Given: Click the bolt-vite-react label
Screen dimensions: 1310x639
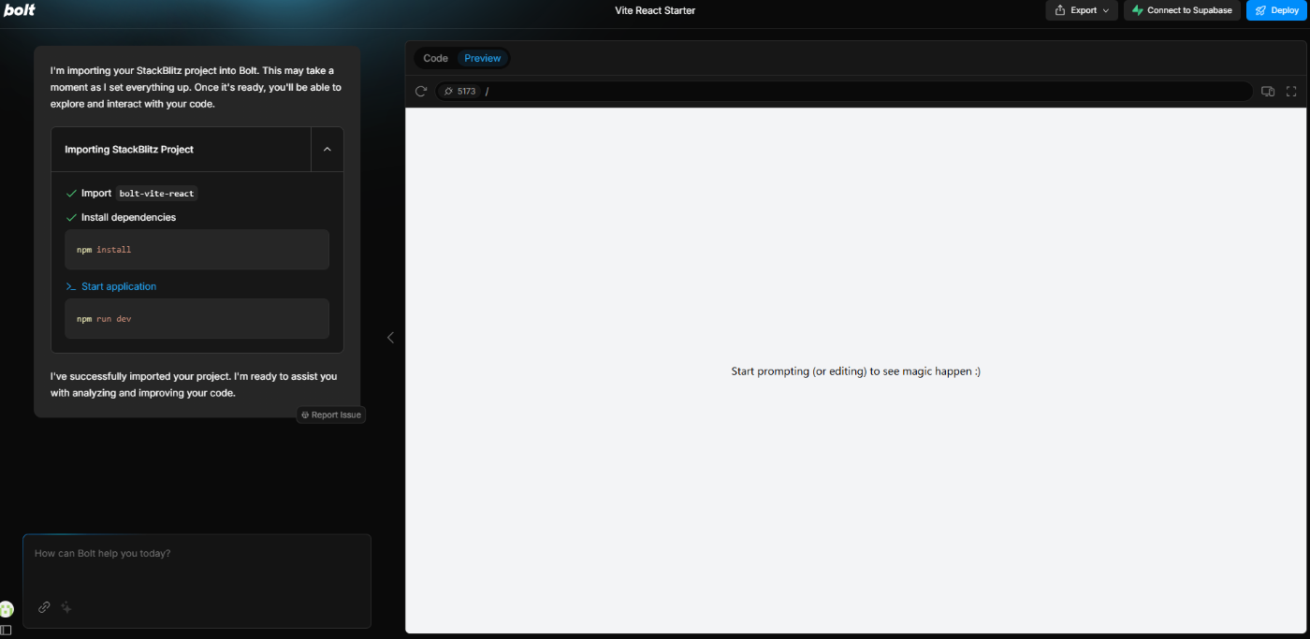Looking at the screenshot, I should (157, 194).
